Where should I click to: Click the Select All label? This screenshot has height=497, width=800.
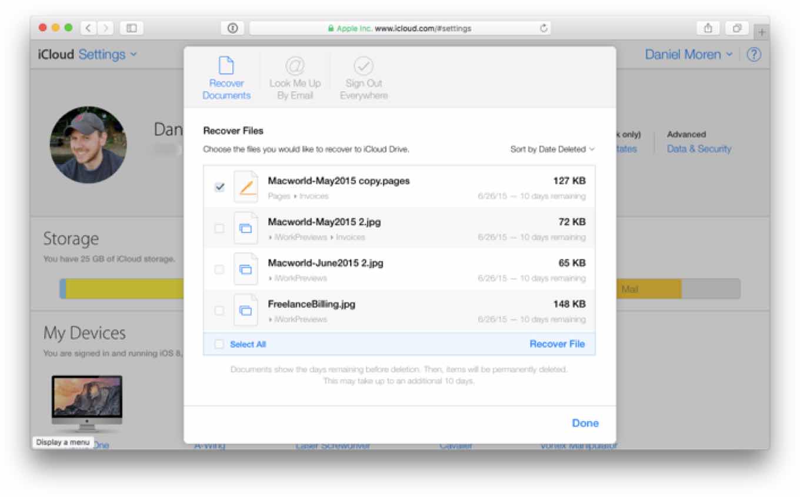click(248, 344)
